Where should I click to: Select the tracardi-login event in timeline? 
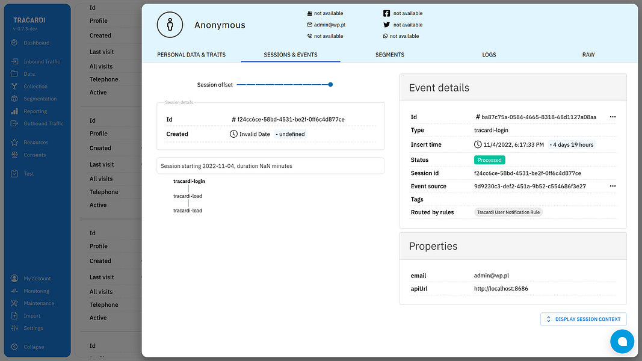click(x=189, y=181)
